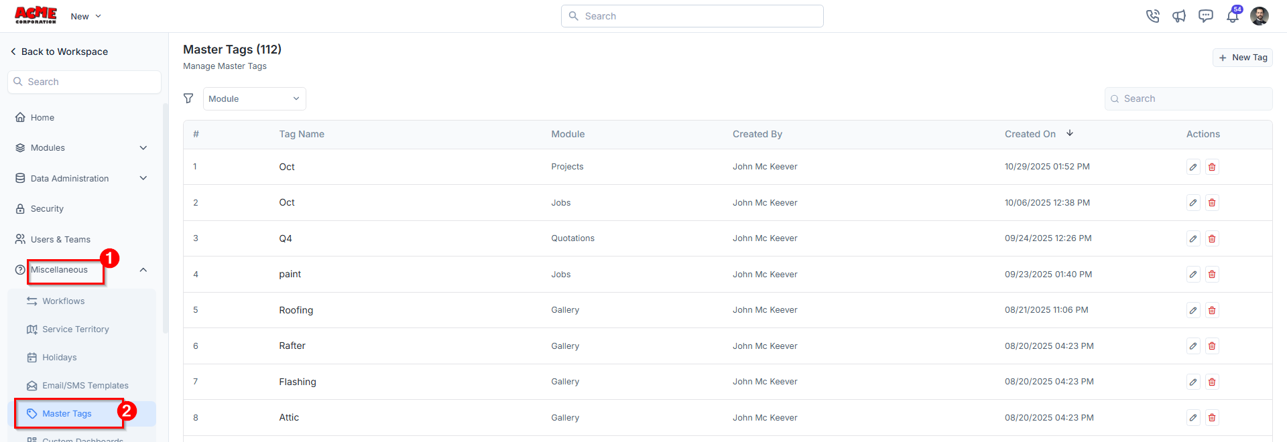This screenshot has height=442, width=1287.
Task: Edit the Q4 tag
Action: pos(1193,238)
